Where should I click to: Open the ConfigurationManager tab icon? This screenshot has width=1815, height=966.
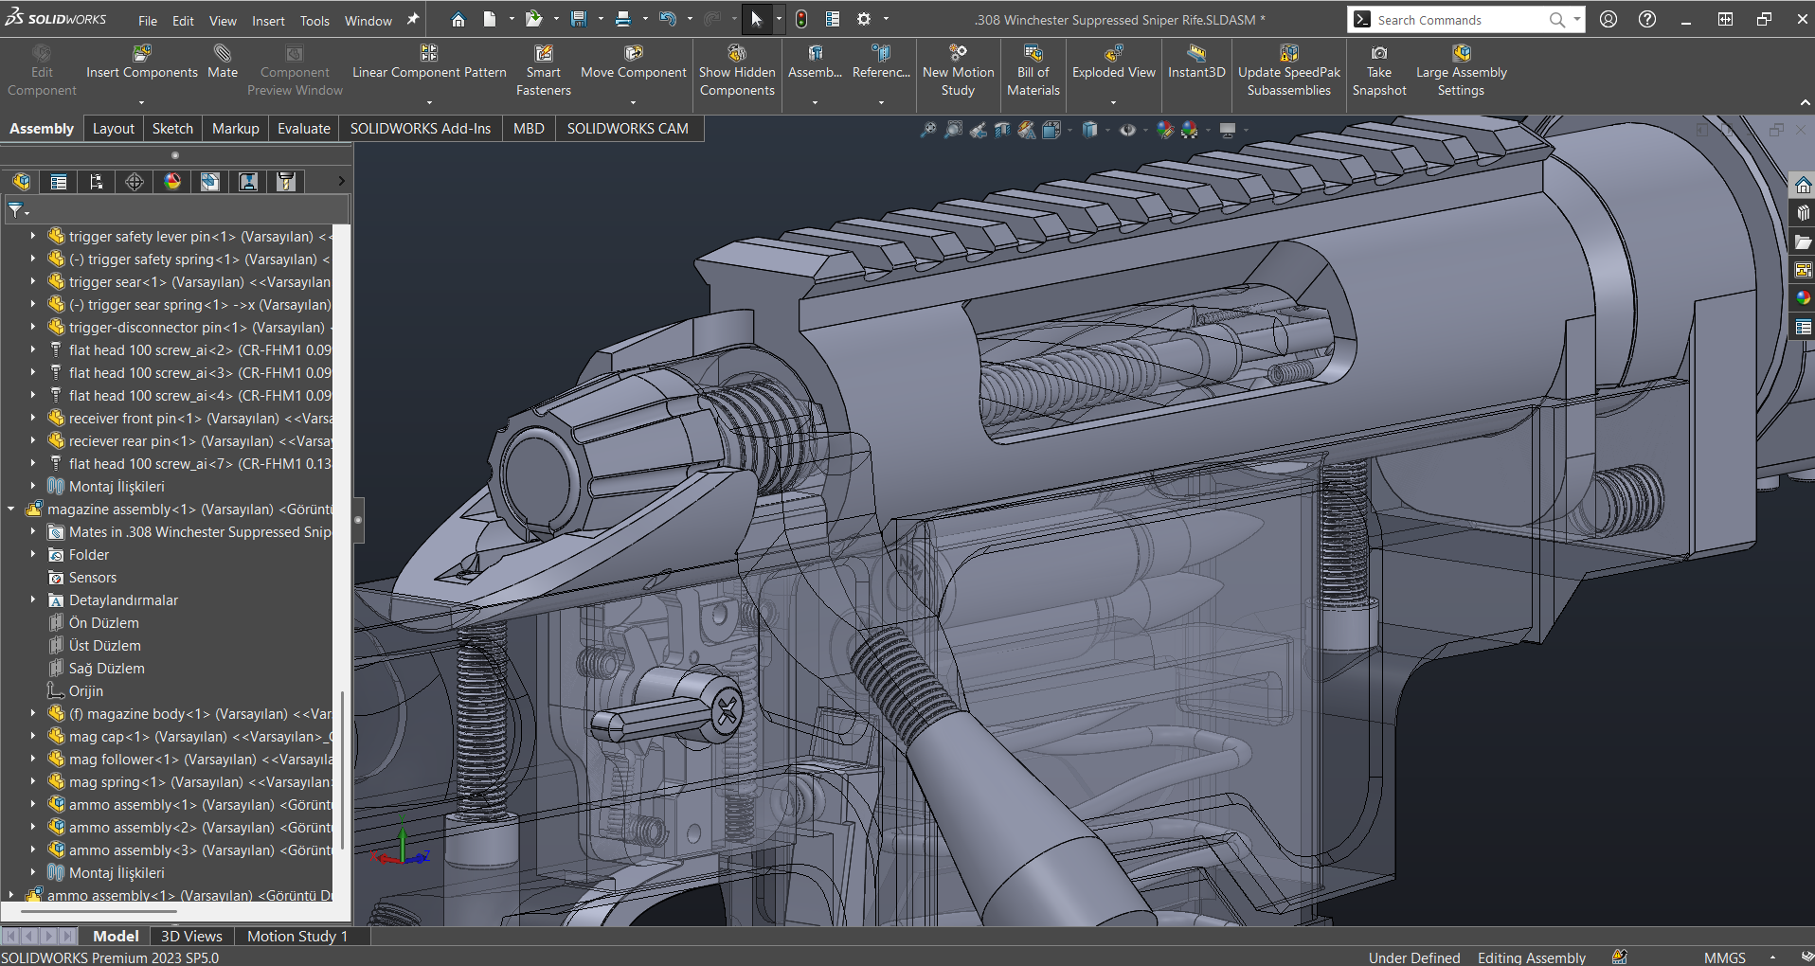click(97, 182)
